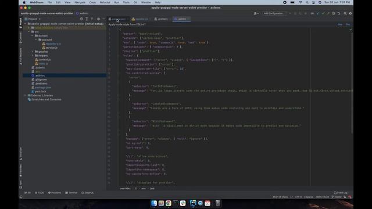Collapse the domain folder
Image resolution: width=372 pixels, height=209 pixels.
pos(33,36)
